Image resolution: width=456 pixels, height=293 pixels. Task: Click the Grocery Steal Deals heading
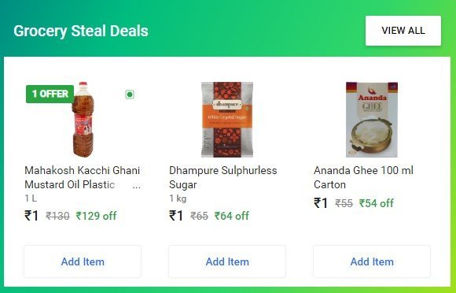(81, 32)
